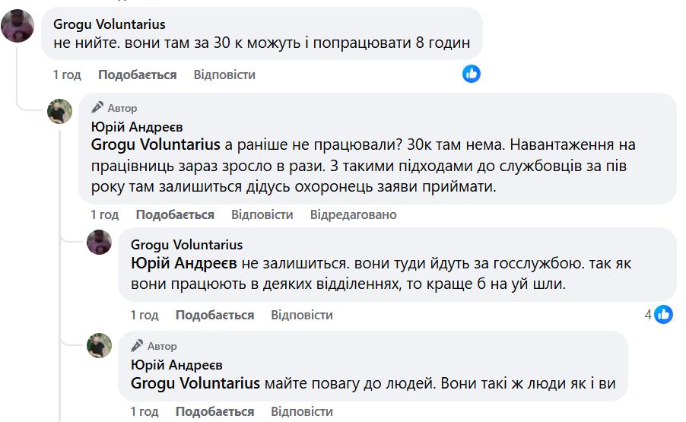The width and height of the screenshot is (686, 422).
Task: Click Grogu Voluntarius avatar on the top comment
Action: coord(17,27)
